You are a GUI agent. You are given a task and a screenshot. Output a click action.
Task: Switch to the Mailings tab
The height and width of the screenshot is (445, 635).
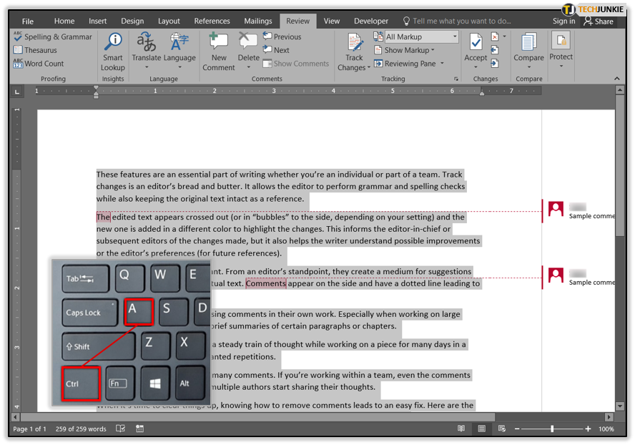tap(258, 21)
